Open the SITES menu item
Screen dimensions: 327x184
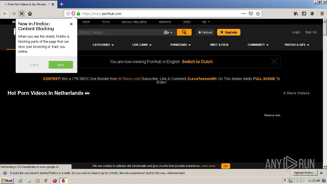pyautogui.click(x=187, y=22)
